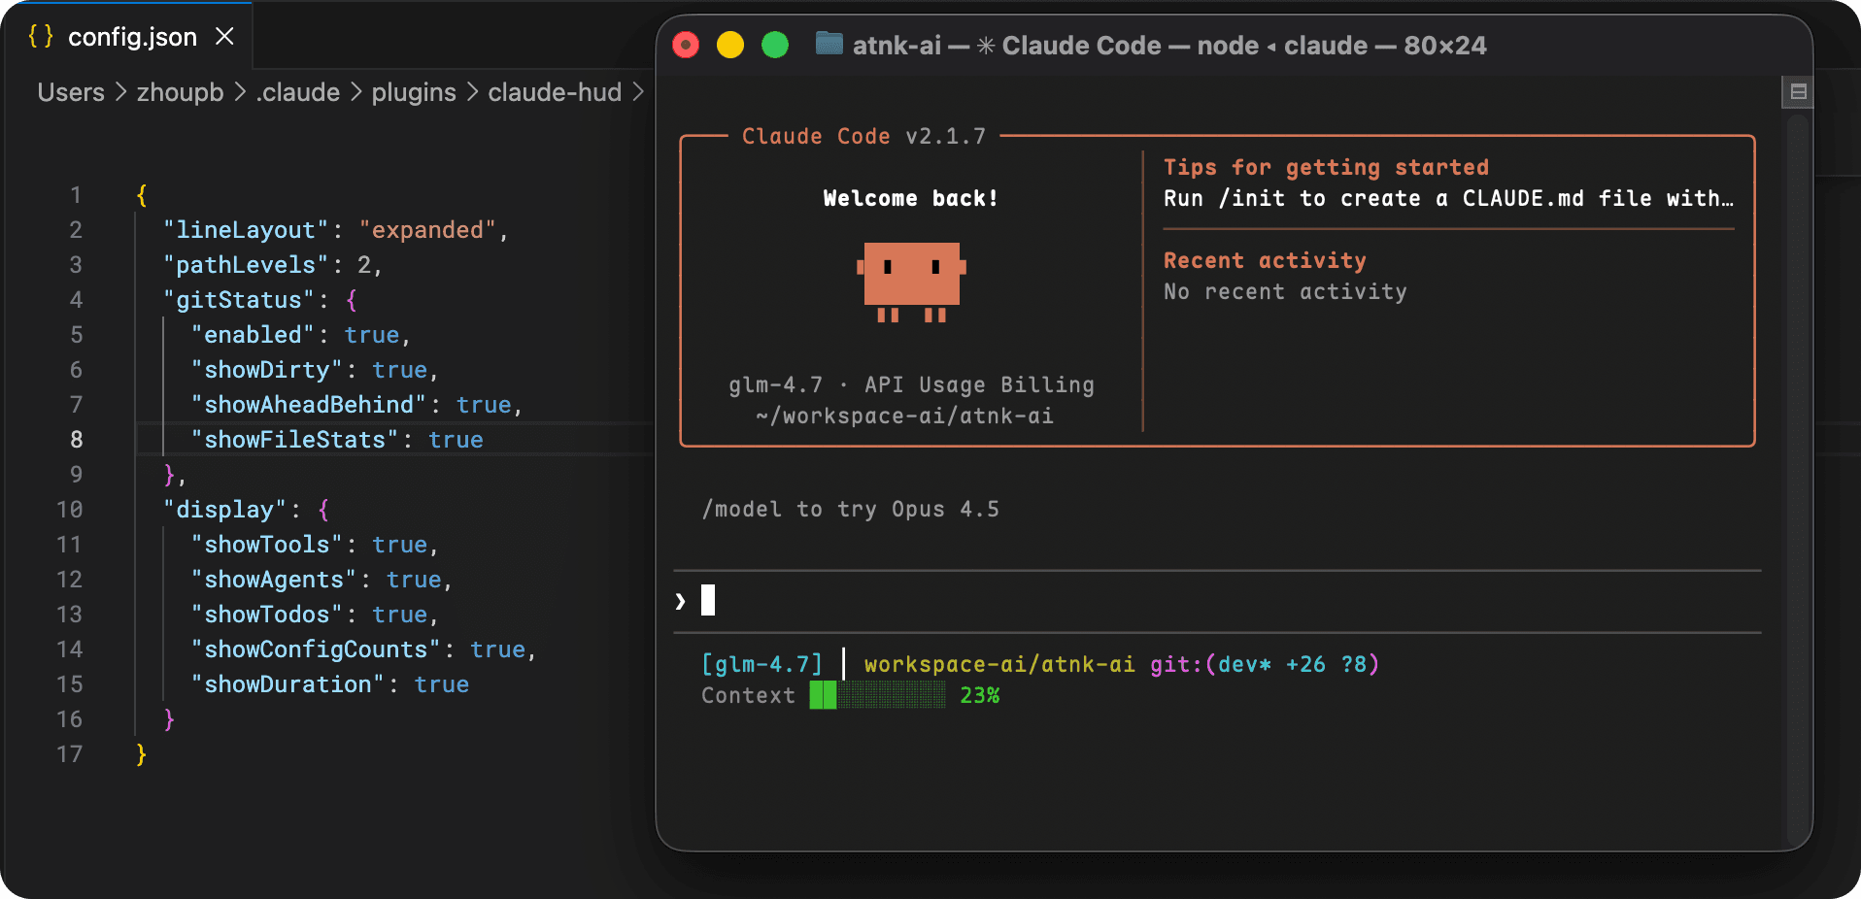Click true value of showDuration
Image resolution: width=1861 pixels, height=899 pixels.
pos(442,684)
